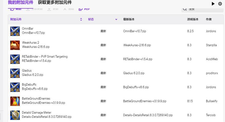The image size is (225, 122).
Task: Click BattleGroundEnemies-v3.1.9.9.zip in latest version column
Action: pos(145,101)
